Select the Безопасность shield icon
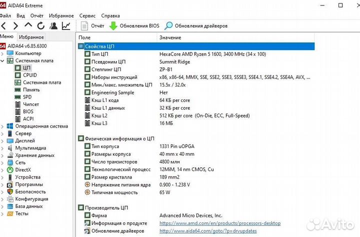The height and width of the screenshot is (237, 360). point(10,191)
